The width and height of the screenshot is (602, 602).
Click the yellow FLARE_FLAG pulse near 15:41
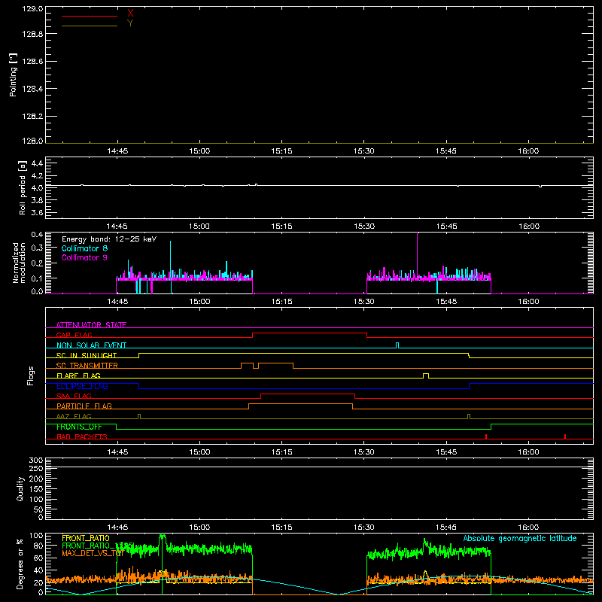(426, 375)
